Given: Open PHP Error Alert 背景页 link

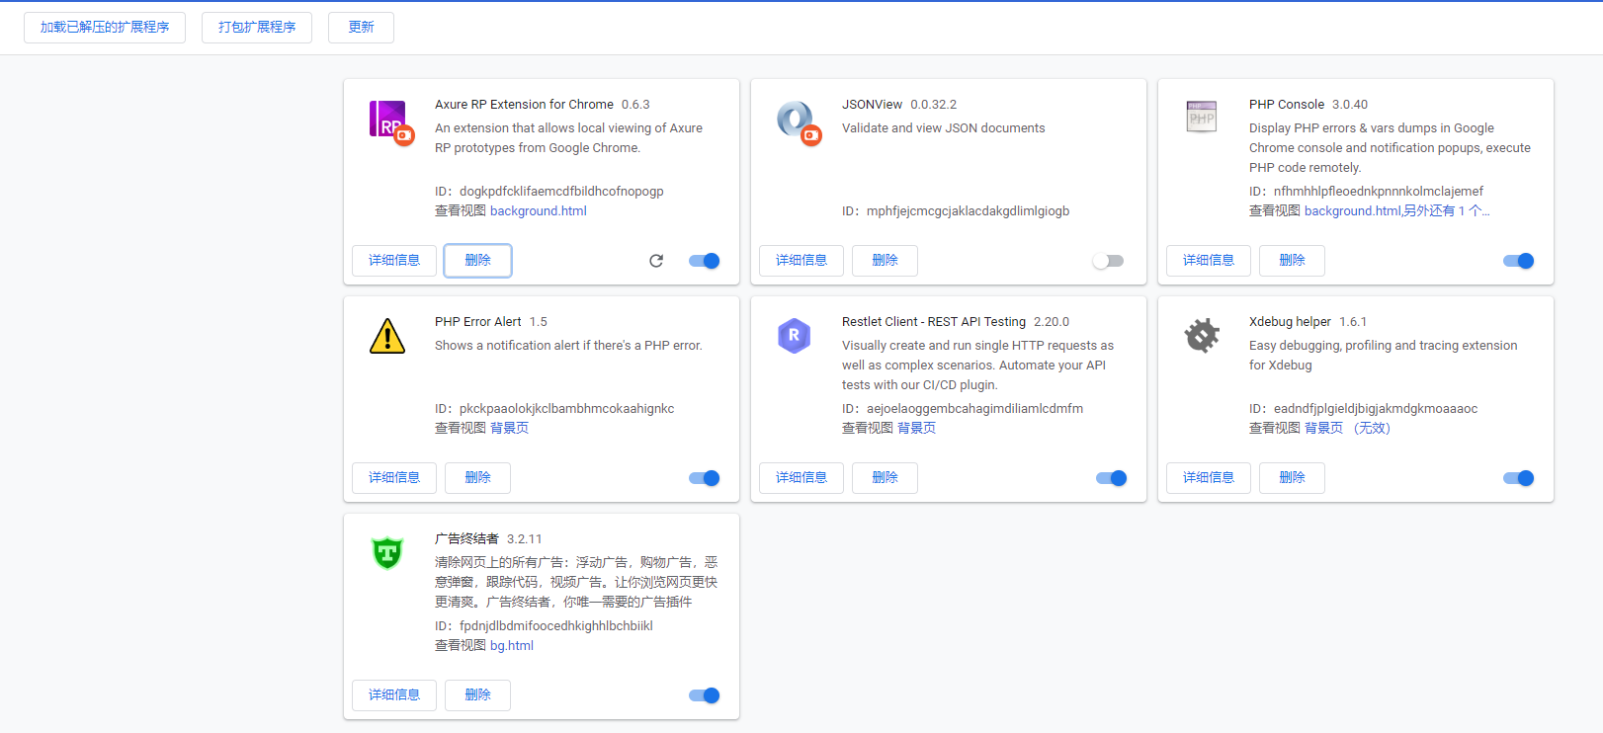Looking at the screenshot, I should point(510,429).
